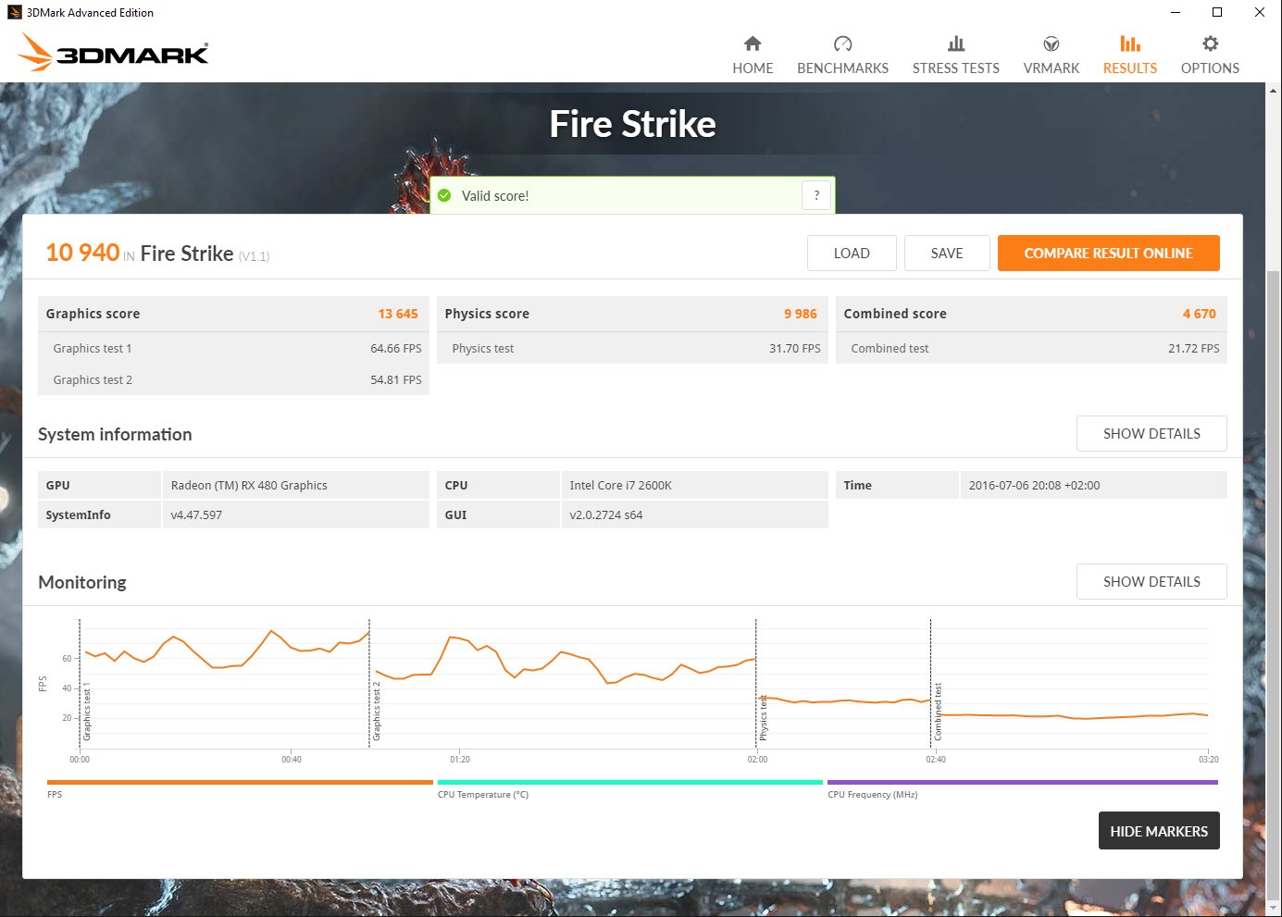Click the HIDE MARKERS button
This screenshot has height=917, width=1282.
tap(1159, 831)
